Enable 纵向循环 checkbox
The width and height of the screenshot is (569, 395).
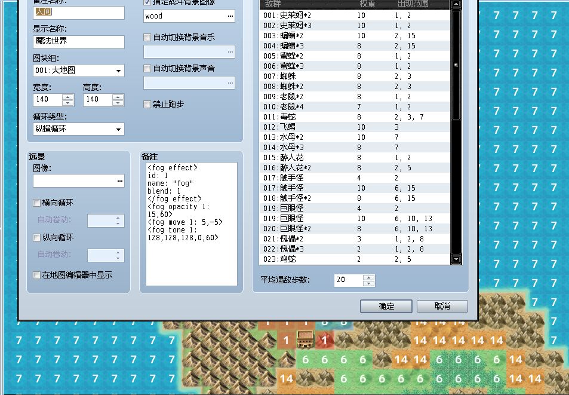click(36, 237)
